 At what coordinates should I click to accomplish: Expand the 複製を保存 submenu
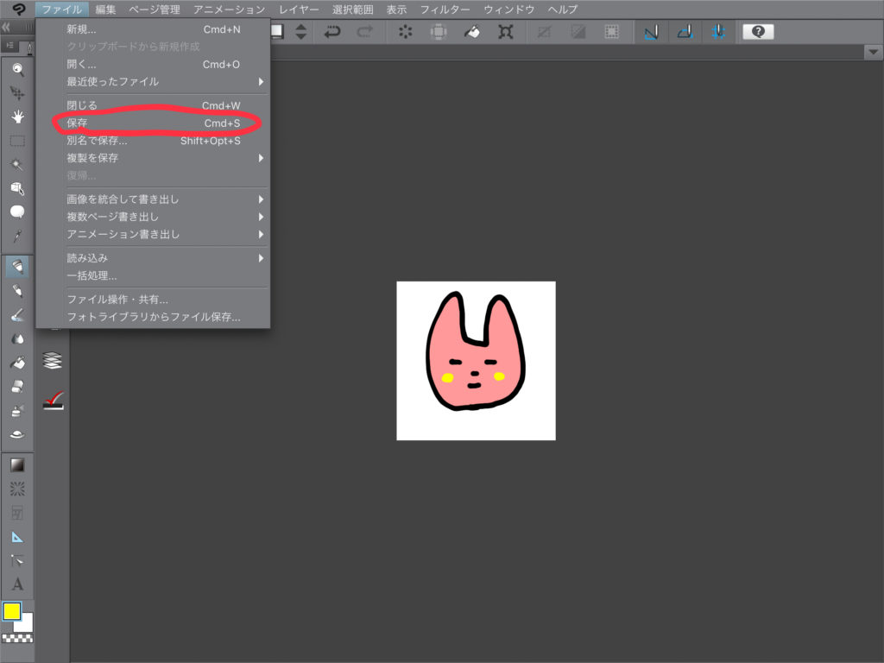[154, 158]
